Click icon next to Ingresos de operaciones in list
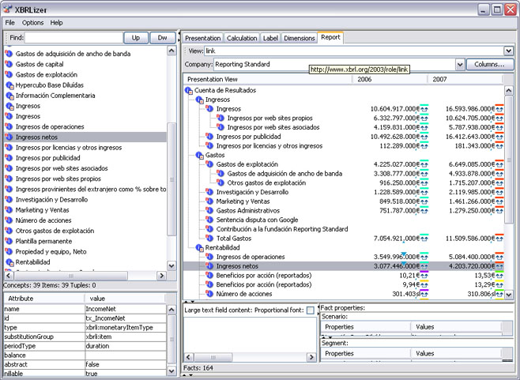Screen dimensions: 520x380 click(9, 126)
